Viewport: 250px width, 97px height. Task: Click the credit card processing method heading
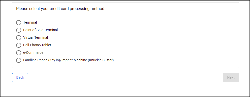tap(60, 9)
